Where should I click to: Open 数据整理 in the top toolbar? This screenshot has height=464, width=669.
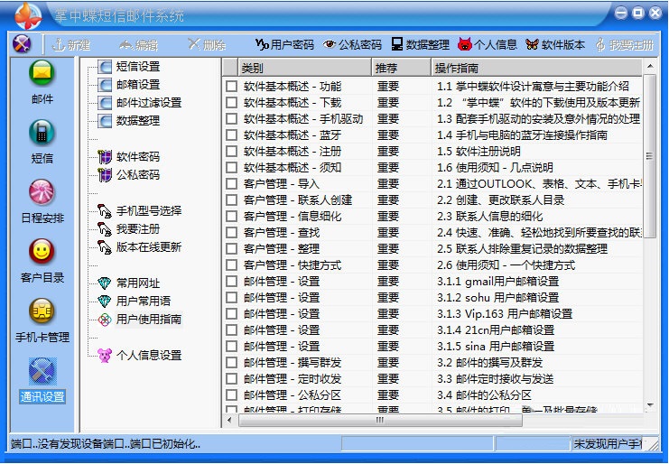tap(420, 45)
